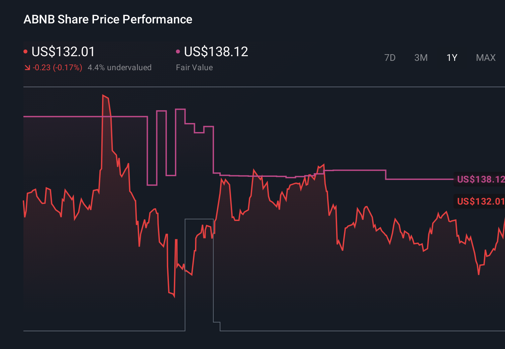The height and width of the screenshot is (349, 505).
Task: Click the -0.23 (-0.17%) price change
Action: pos(58,68)
